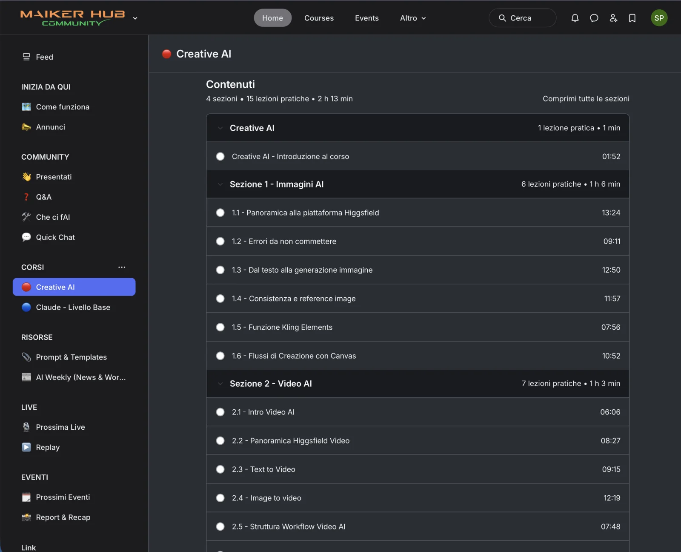The image size is (681, 552).
Task: Open the Courses tab
Action: click(319, 18)
